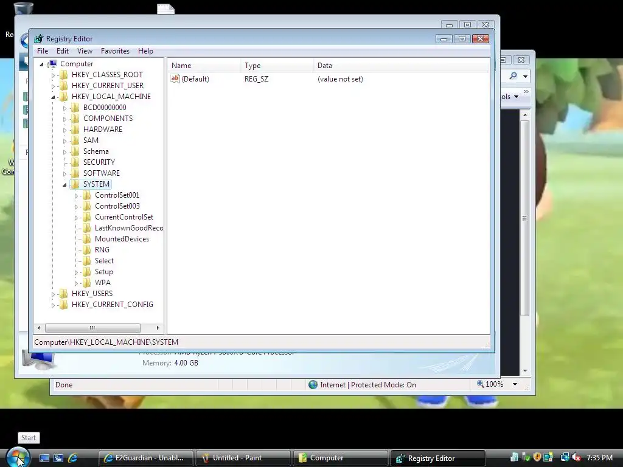The height and width of the screenshot is (467, 623).
Task: Switch to Untitled - Paint taskbar button
Action: coord(243,458)
